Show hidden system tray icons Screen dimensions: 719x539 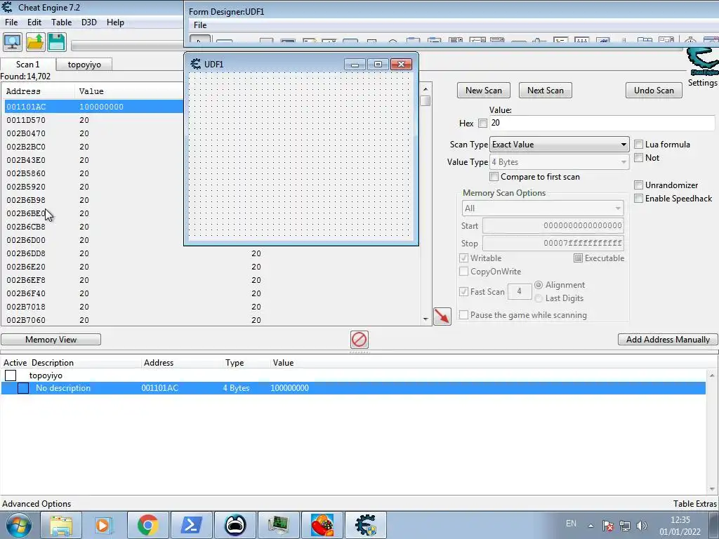coord(591,526)
